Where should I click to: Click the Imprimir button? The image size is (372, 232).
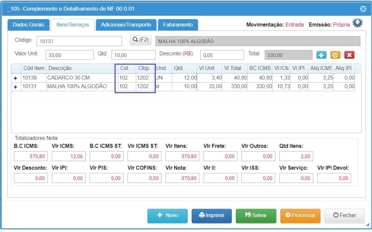(211, 215)
